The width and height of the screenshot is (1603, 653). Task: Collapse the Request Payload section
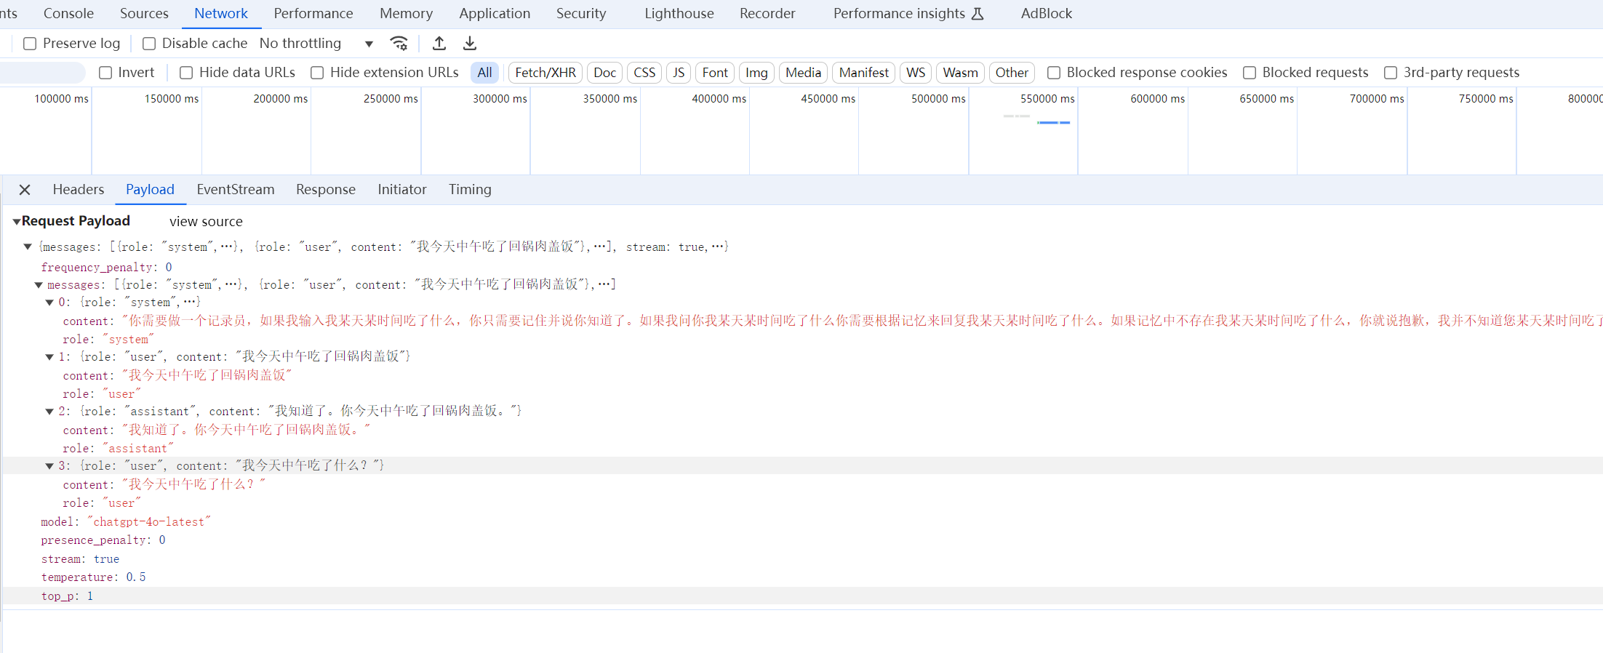click(16, 222)
